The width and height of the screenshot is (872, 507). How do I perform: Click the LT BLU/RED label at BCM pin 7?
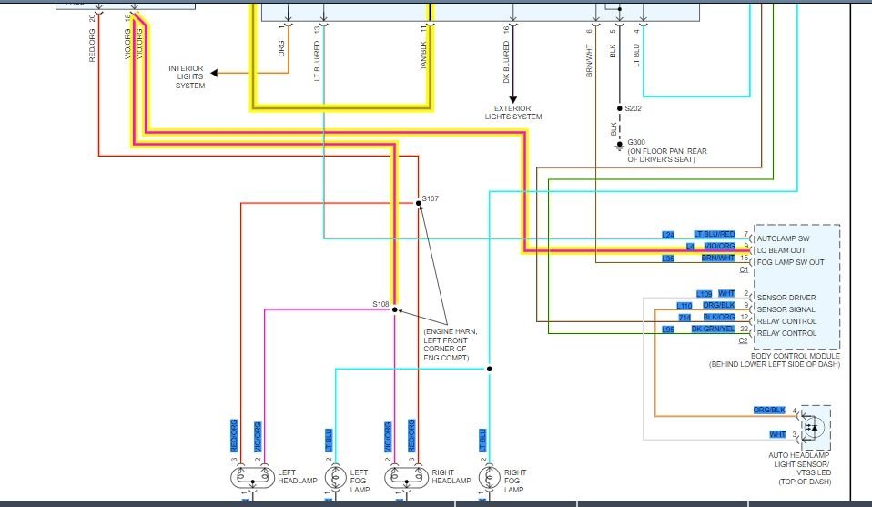point(714,234)
